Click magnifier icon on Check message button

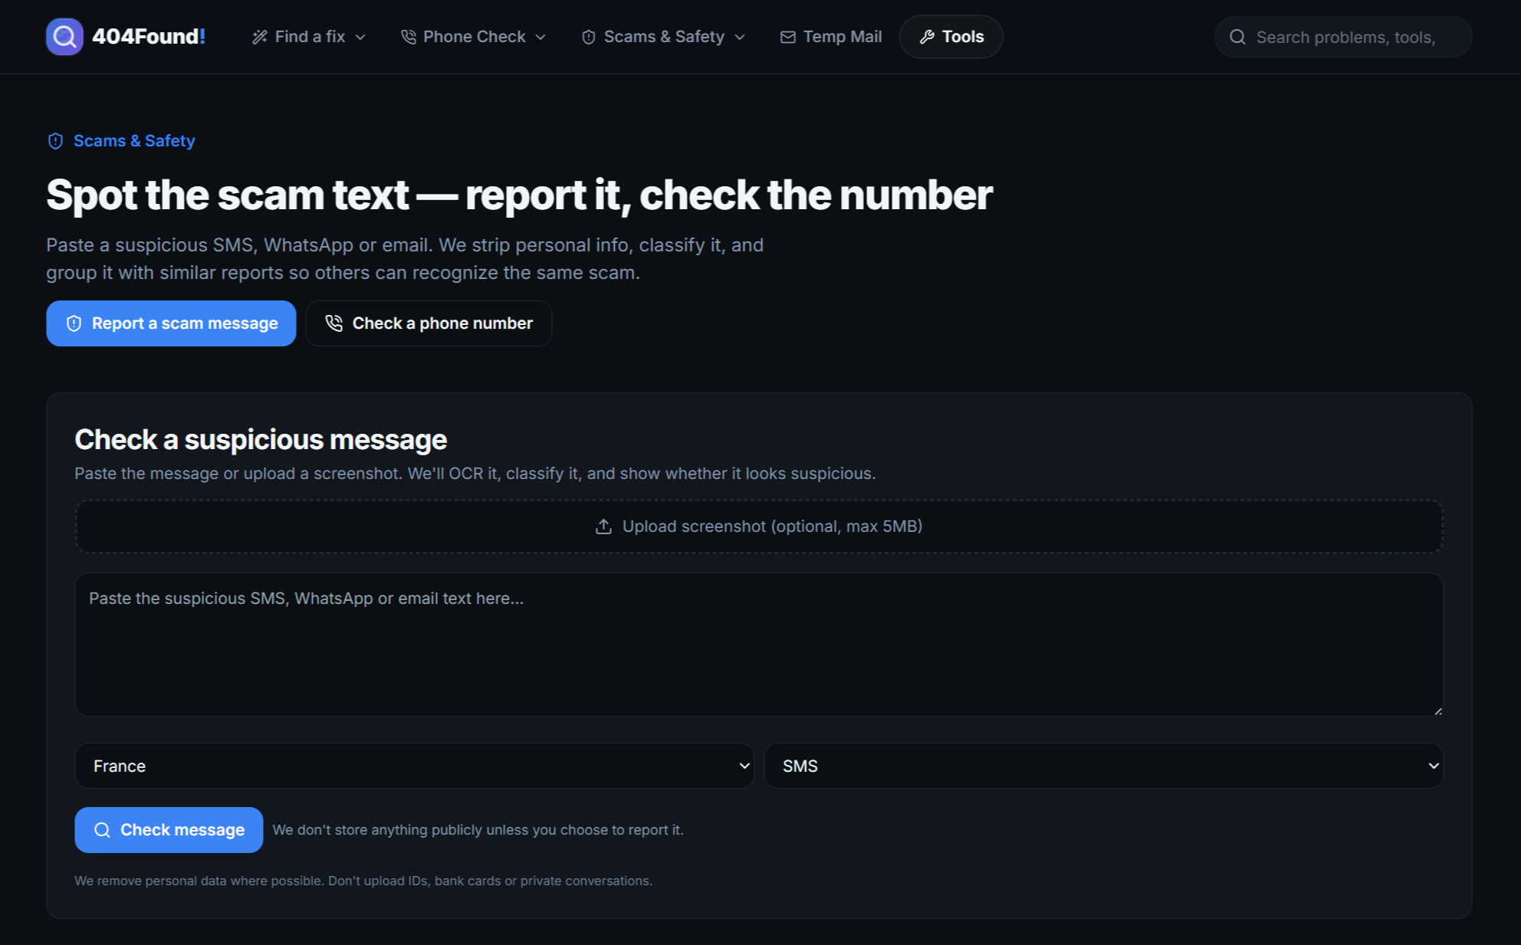point(102,830)
